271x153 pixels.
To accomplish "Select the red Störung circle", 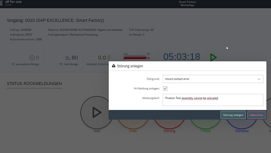I will coord(169,124).
